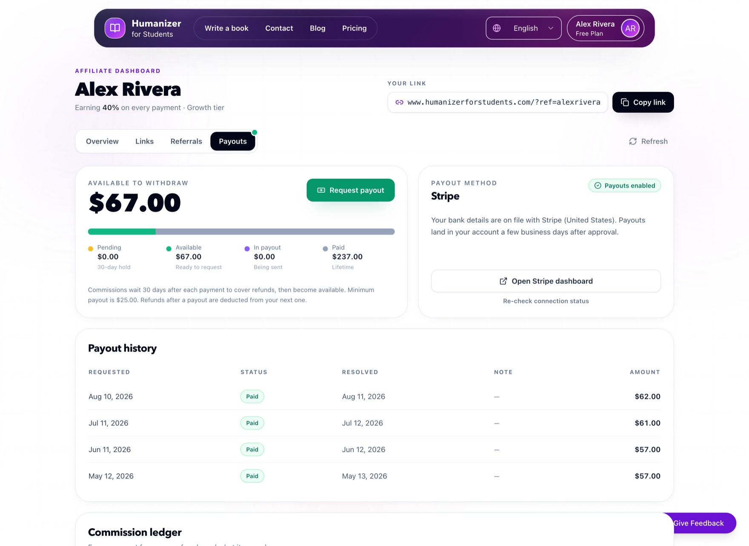Click the Commission ledger heading
The height and width of the screenshot is (546, 749).
click(134, 532)
